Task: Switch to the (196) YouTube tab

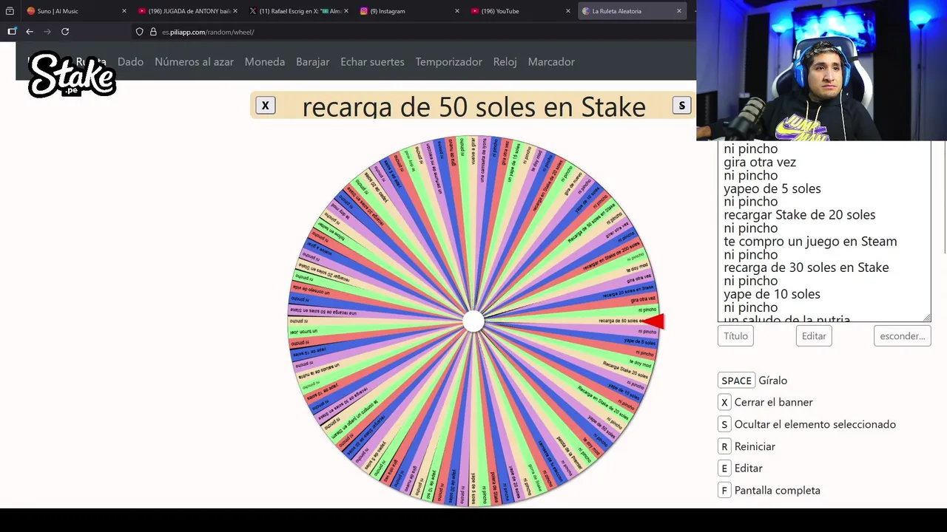Action: [x=520, y=11]
